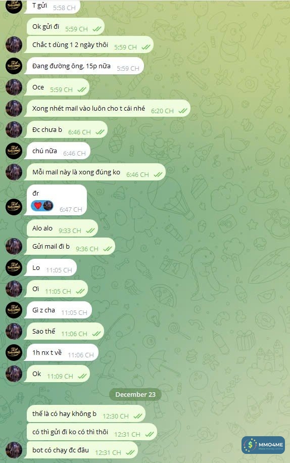This screenshot has height=463, width=290.
Task: Click the "Gửi mail đi b" message bubble
Action: point(70,246)
